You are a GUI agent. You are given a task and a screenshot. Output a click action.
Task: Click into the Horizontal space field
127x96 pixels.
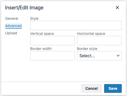99,41
